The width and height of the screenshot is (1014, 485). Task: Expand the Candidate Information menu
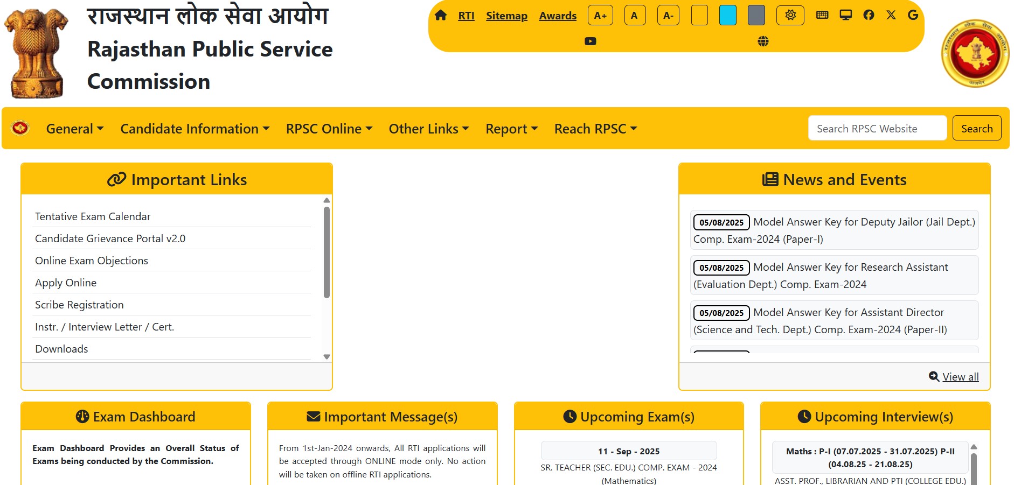(195, 129)
